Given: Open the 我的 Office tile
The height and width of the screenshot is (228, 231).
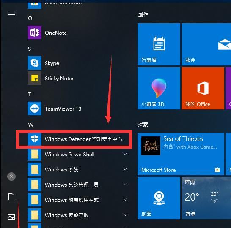Looking at the screenshot, I should point(203,88).
